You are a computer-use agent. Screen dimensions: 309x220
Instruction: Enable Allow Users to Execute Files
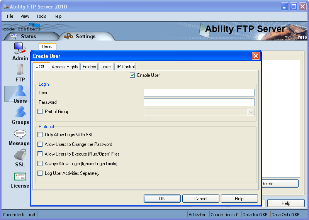point(40,154)
